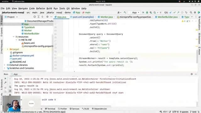This screenshot has height=113, width=201.
Task: Select WorkerBuilder in project tree
Action: click(x=32, y=34)
